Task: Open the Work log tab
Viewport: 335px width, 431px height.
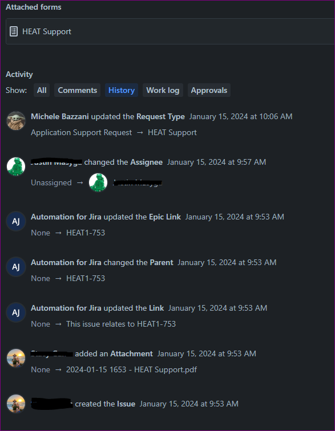Action: [163, 90]
